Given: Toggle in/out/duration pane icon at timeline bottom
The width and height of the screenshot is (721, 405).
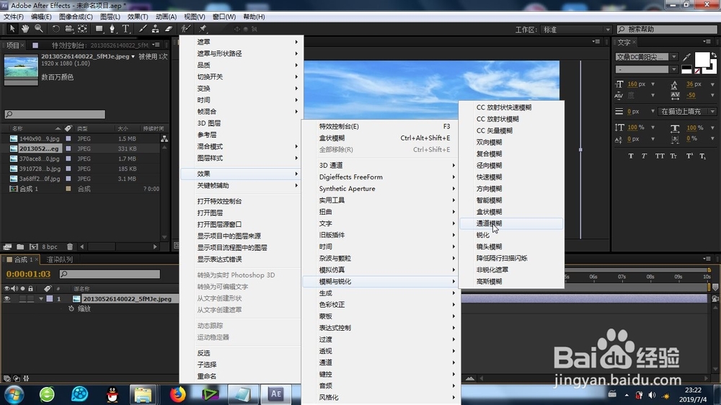Looking at the screenshot, I should coord(26,379).
